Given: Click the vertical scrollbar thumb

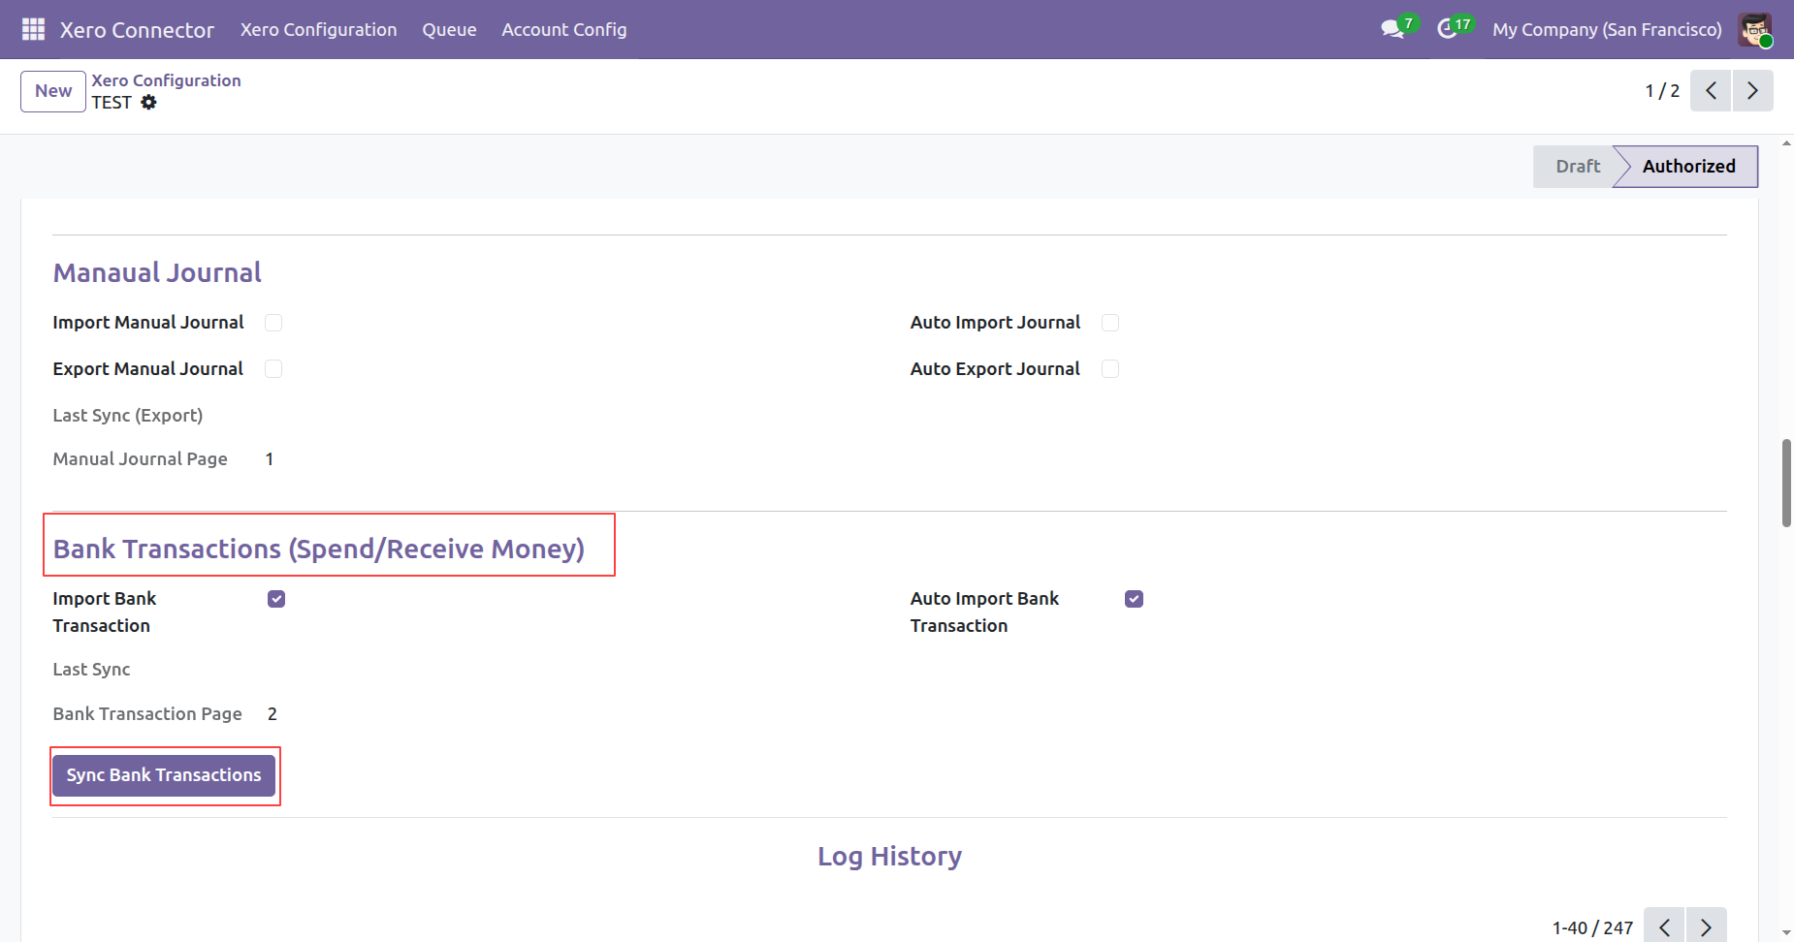Looking at the screenshot, I should 1786,483.
